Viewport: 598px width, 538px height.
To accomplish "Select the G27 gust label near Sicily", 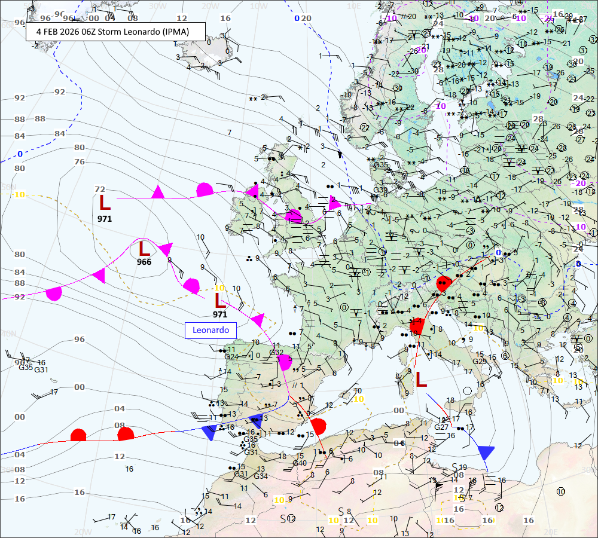I will tap(441, 427).
